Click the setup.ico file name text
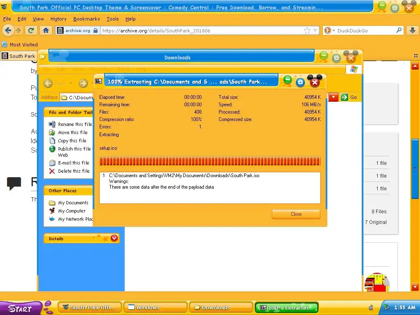This screenshot has height=315, width=420. click(108, 148)
